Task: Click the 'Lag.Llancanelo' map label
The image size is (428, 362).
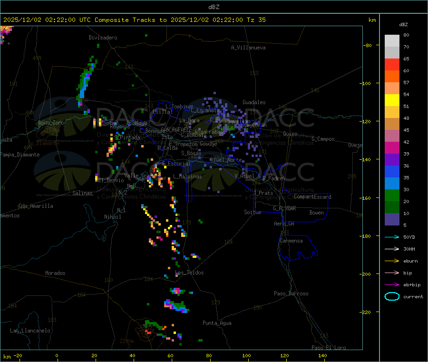Action: [x=30, y=331]
